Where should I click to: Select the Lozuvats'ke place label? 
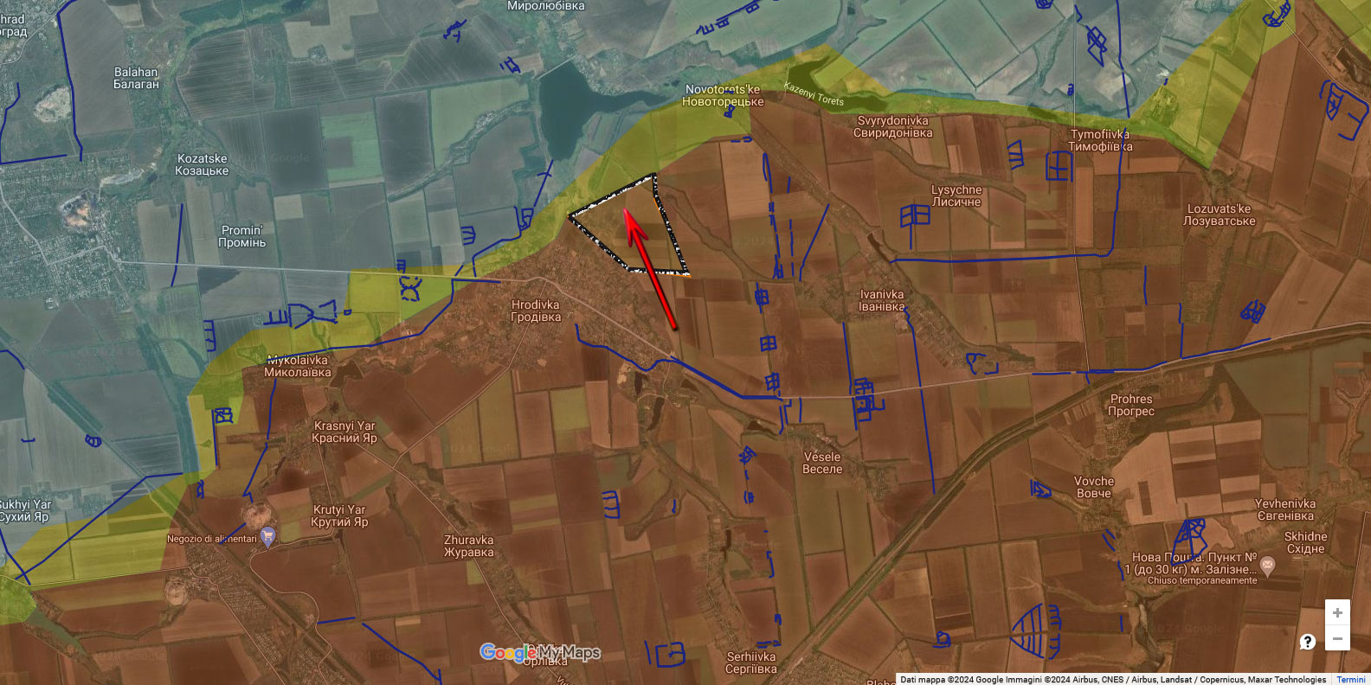pyautogui.click(x=1219, y=214)
